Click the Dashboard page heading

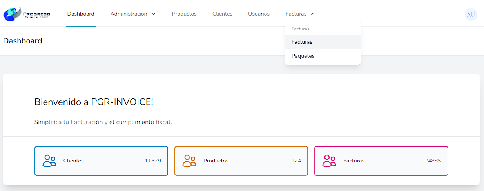(23, 41)
